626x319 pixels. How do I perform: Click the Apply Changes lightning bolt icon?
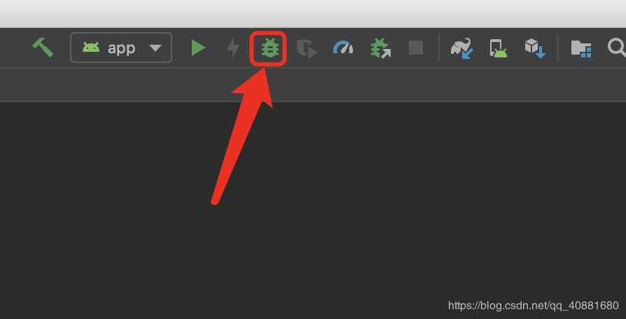click(233, 48)
